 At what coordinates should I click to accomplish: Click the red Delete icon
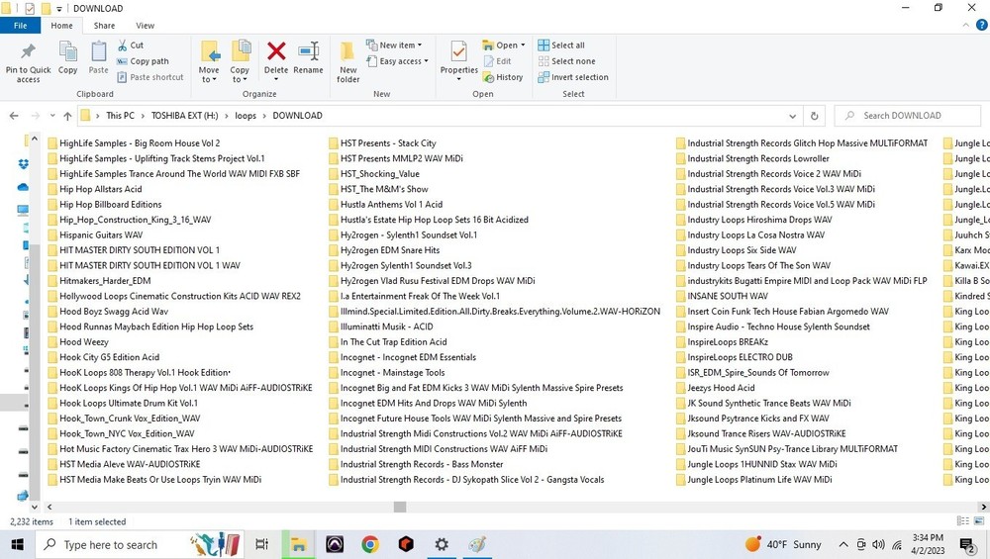(x=276, y=50)
